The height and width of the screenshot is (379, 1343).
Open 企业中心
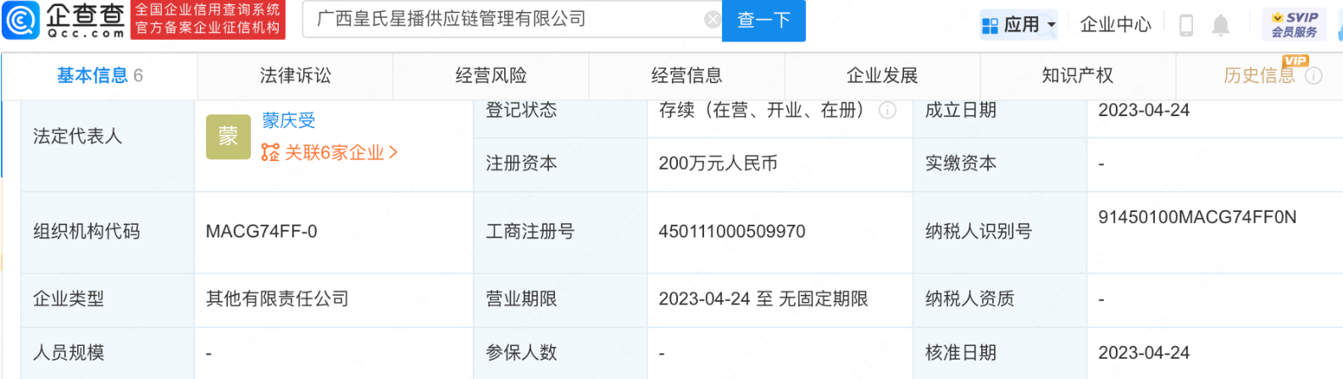[1115, 25]
